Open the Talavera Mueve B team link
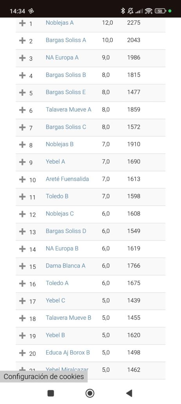This screenshot has width=181, height=404. (68, 318)
